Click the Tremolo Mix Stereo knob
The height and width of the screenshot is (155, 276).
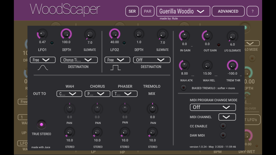tap(152, 132)
